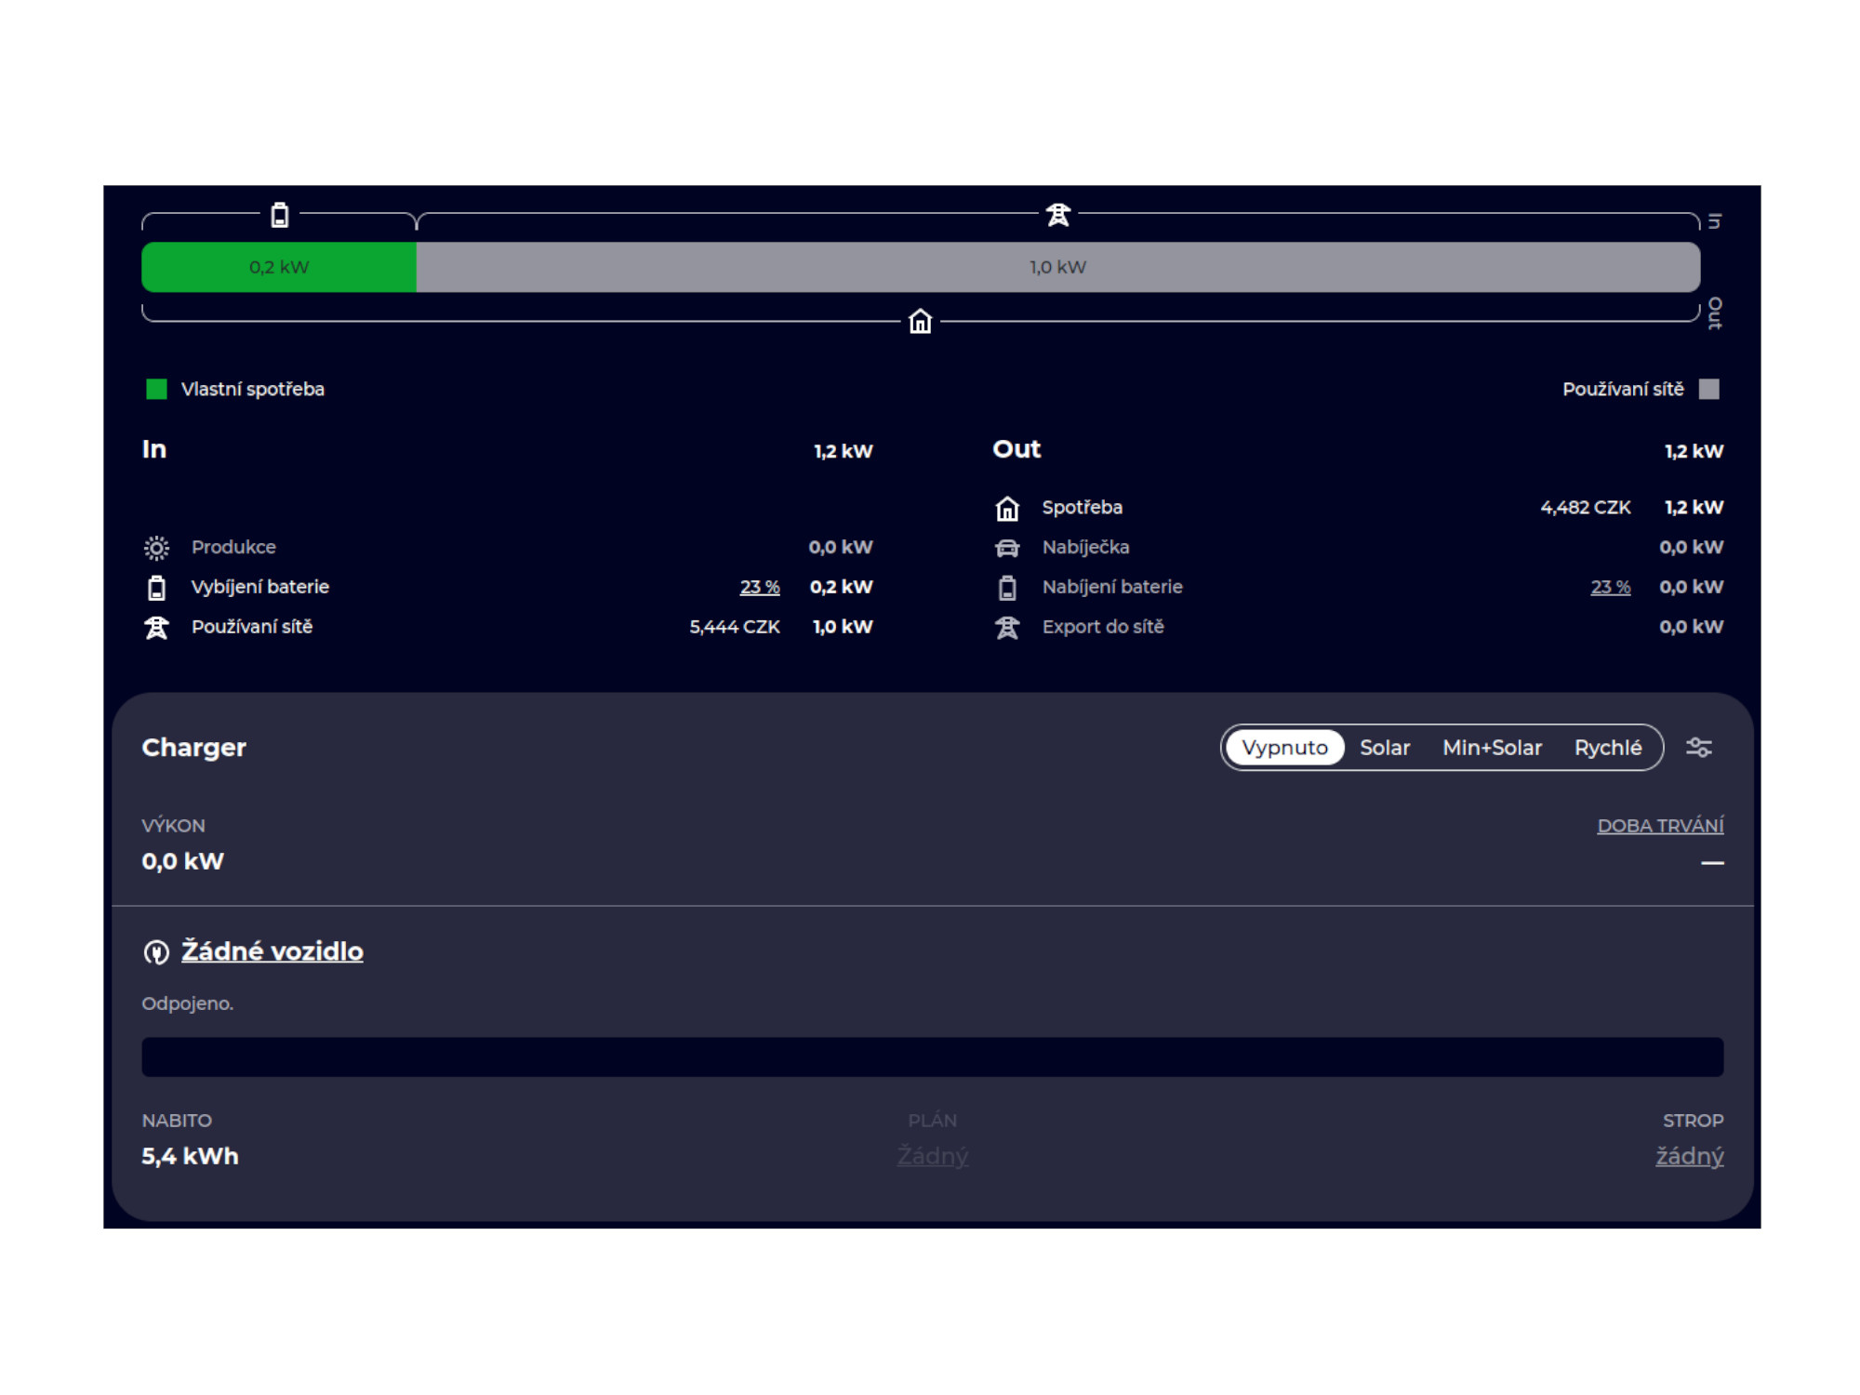Viewport: 1860px width, 1395px height.
Task: Click the grid pylon icon above the bar
Action: [1057, 216]
